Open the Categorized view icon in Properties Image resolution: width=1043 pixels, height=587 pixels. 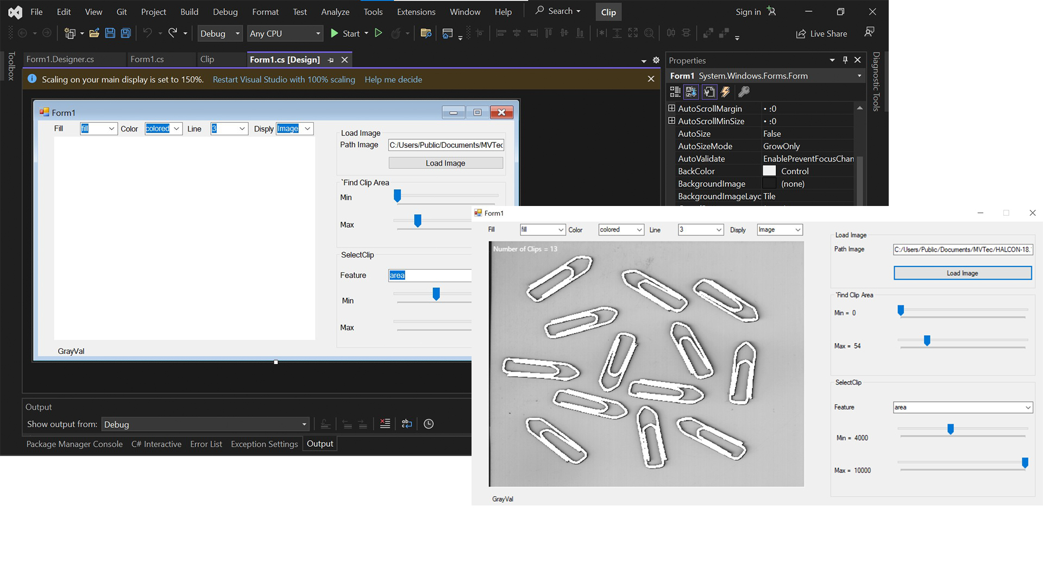(x=675, y=92)
